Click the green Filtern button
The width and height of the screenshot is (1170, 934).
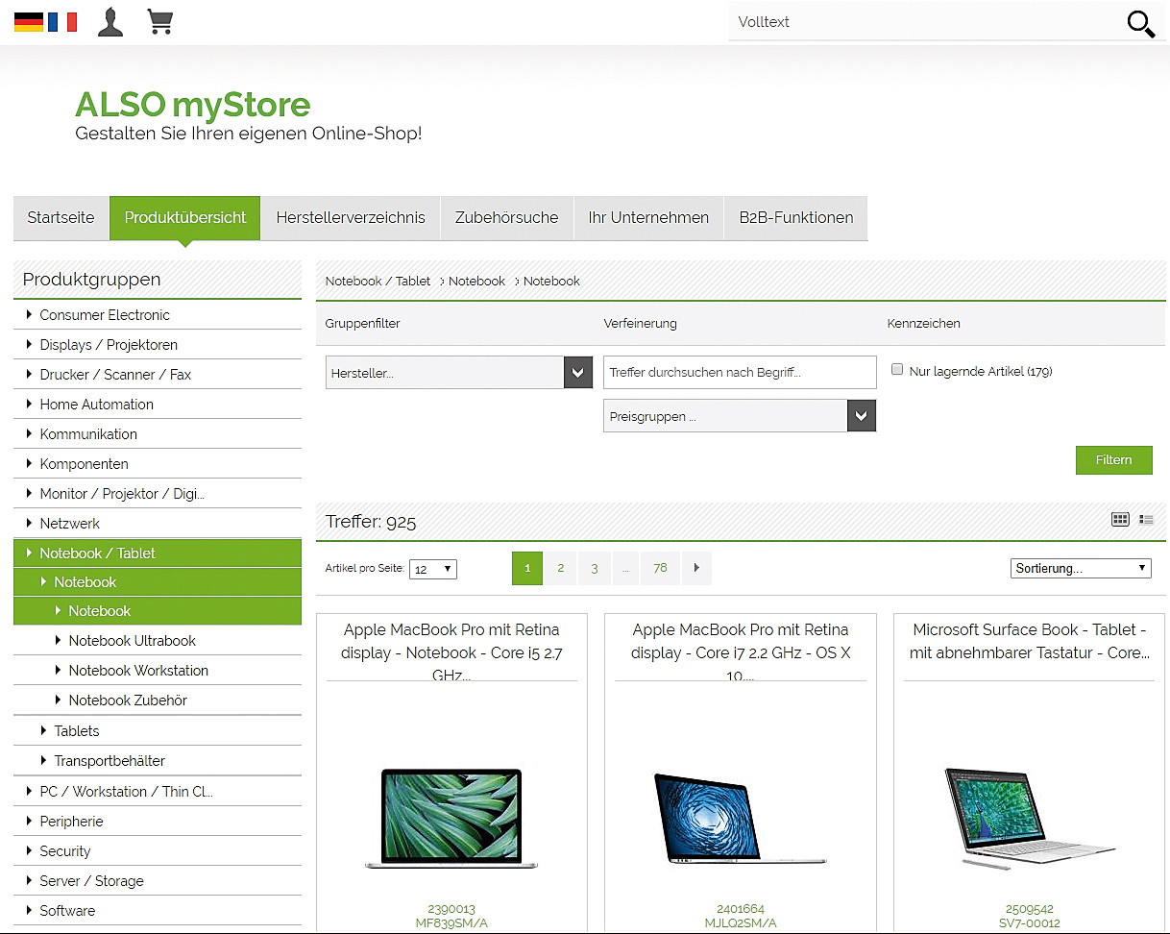pos(1113,460)
